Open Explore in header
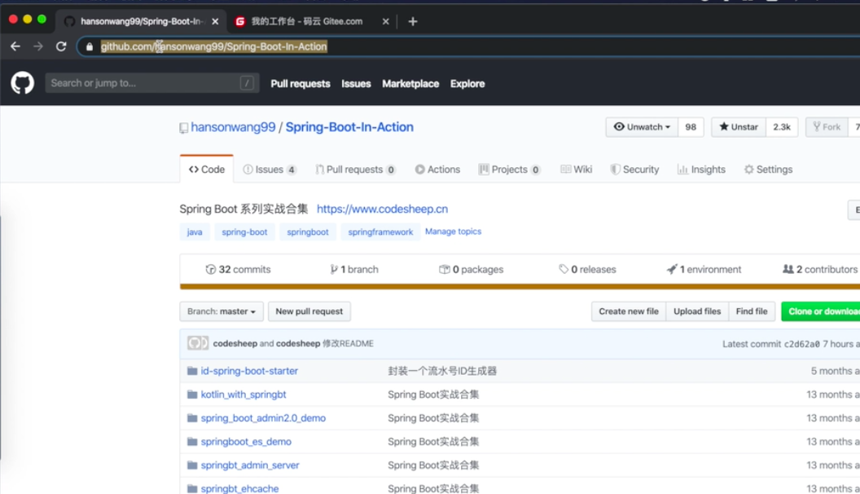This screenshot has height=494, width=860. 467,84
